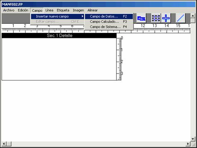Click the Sec. 1 Detalle section header
Screen dimensions: 197x148
click(59, 36)
